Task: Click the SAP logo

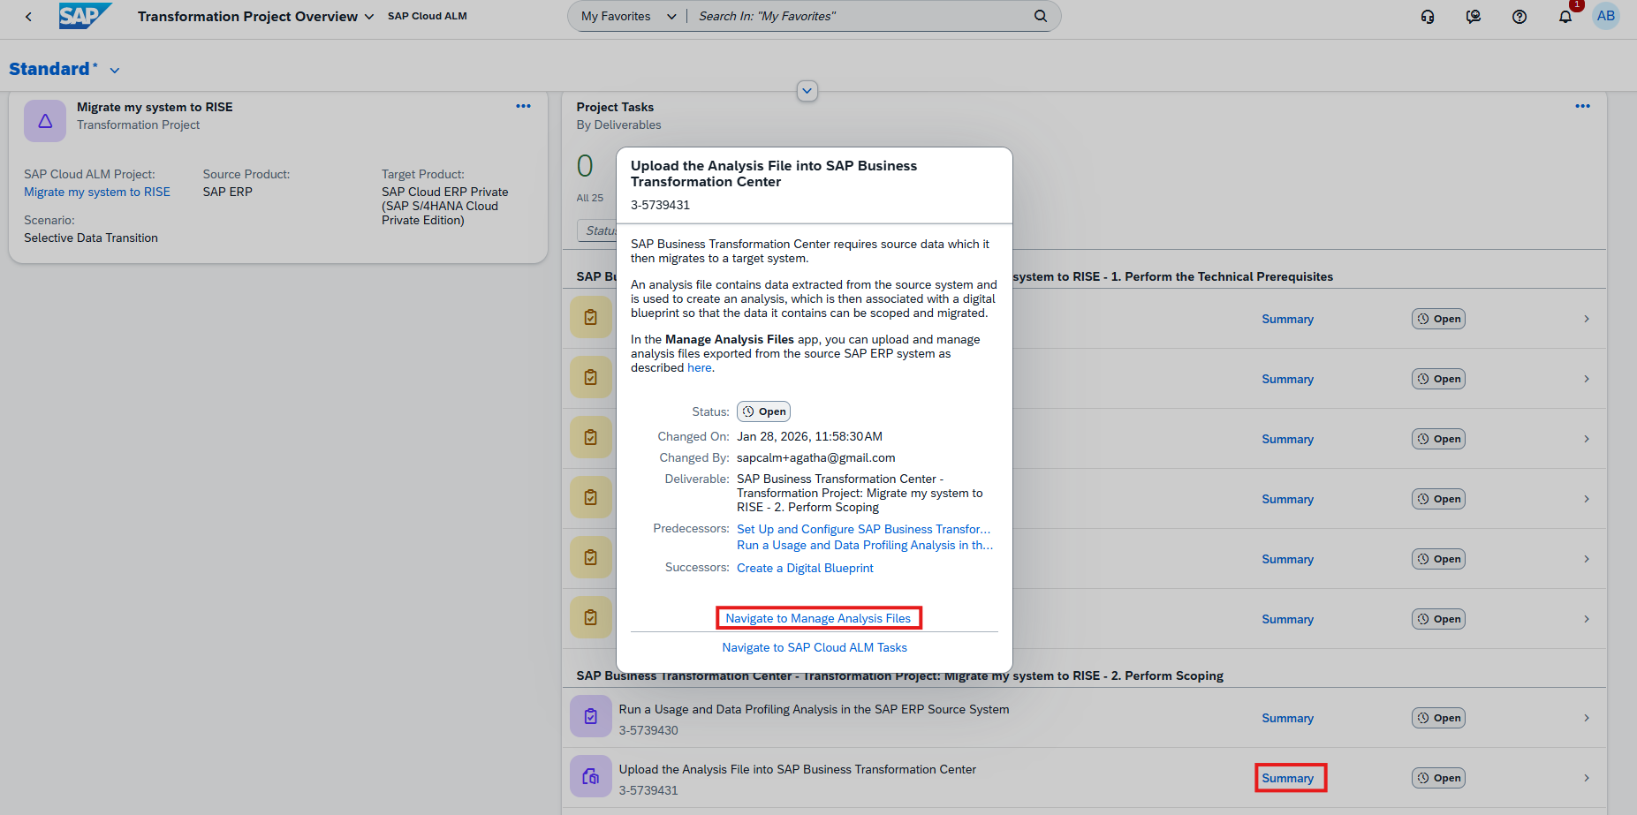Action: tap(84, 16)
